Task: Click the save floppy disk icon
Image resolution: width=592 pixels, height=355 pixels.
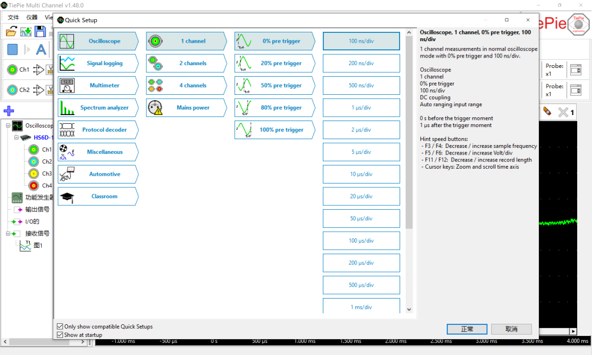Action: coord(40,31)
